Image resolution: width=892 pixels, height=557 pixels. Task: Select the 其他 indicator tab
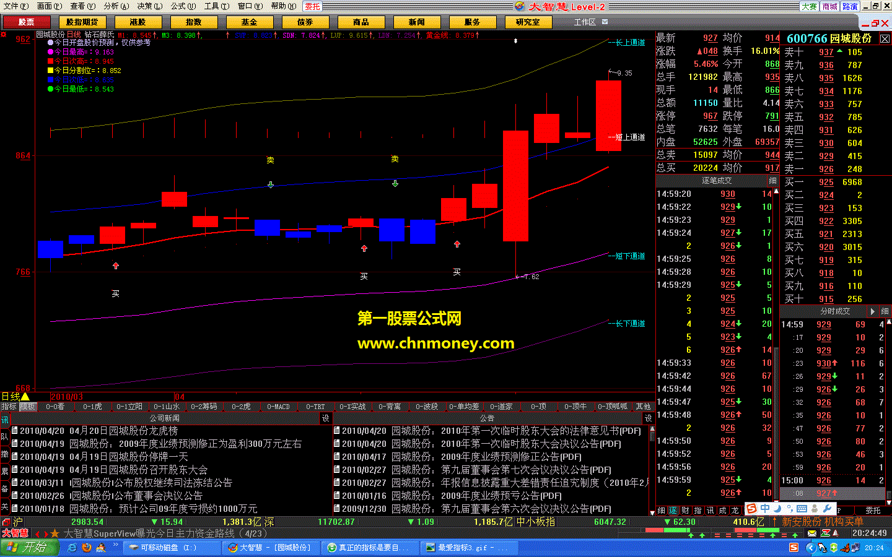(643, 407)
